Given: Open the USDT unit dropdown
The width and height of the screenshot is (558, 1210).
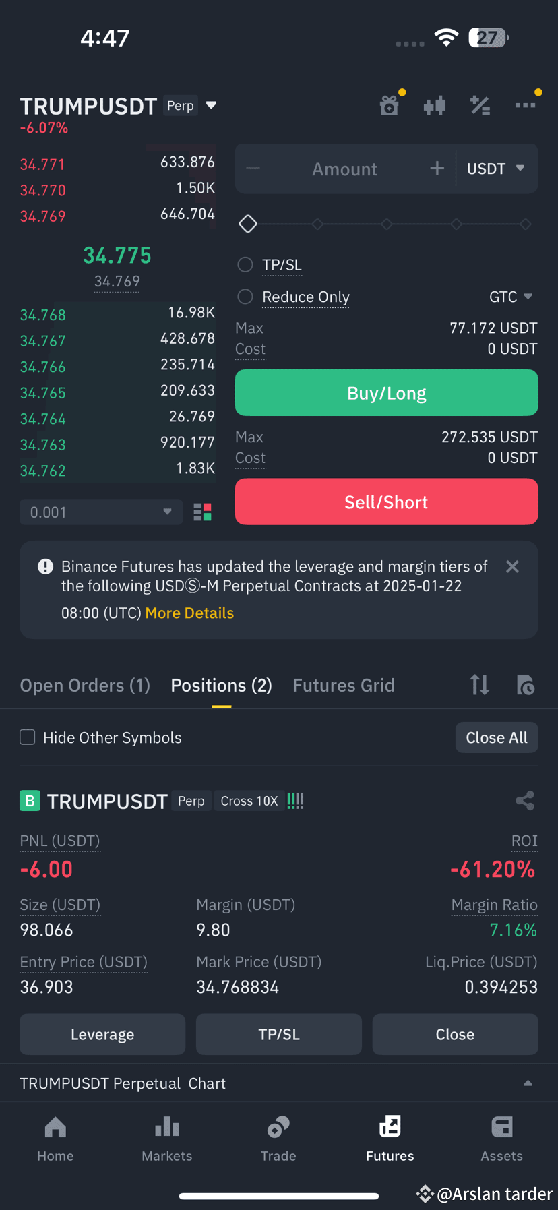Looking at the screenshot, I should click(x=496, y=169).
